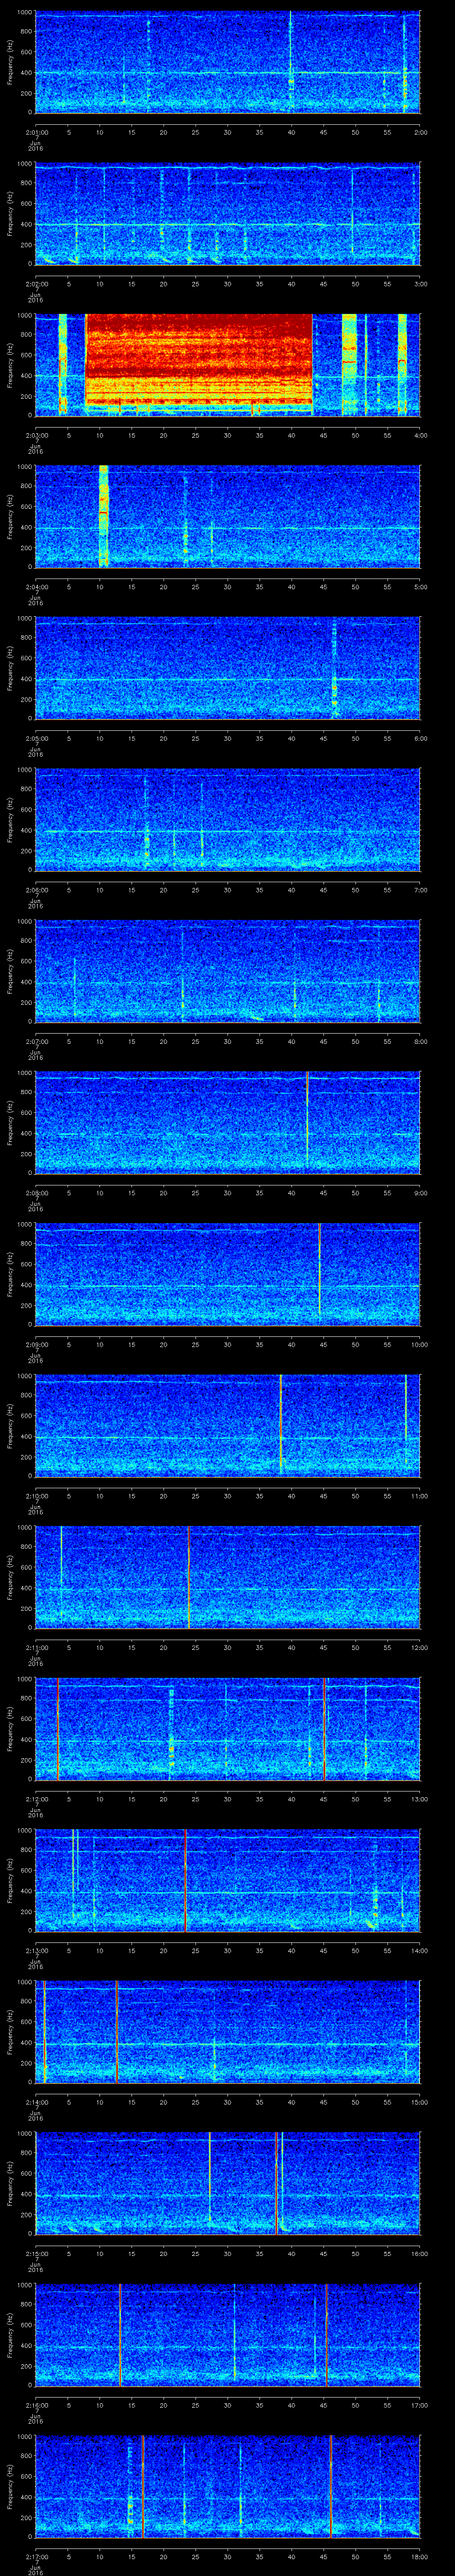The height and width of the screenshot is (2576, 455).
Task: Click the 2:11:00 start time label
Action: pyautogui.click(x=36, y=1647)
